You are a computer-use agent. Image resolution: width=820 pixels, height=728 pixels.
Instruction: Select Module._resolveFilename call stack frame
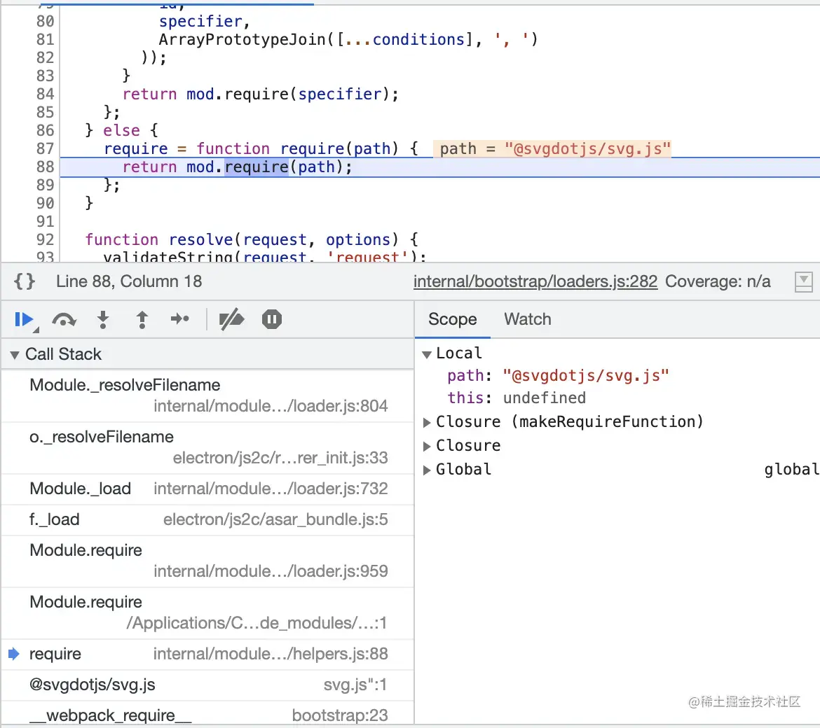pyautogui.click(x=207, y=396)
